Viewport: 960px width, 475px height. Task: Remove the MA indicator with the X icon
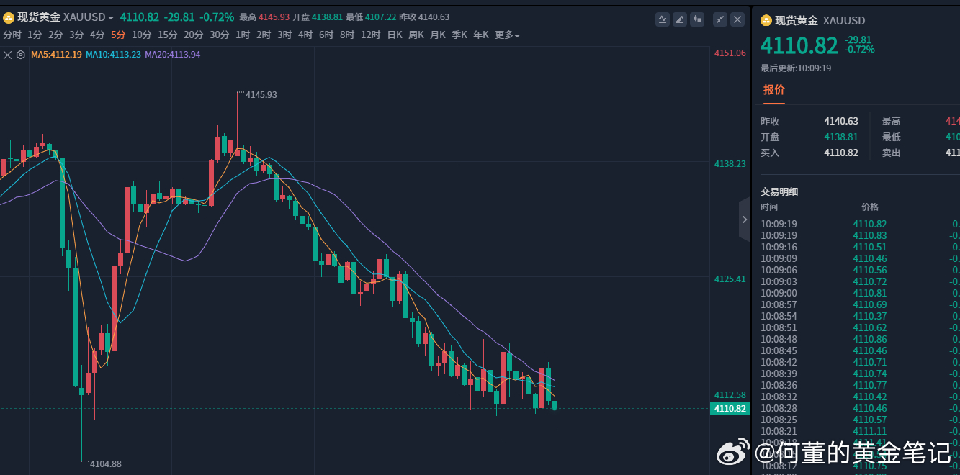[8, 54]
